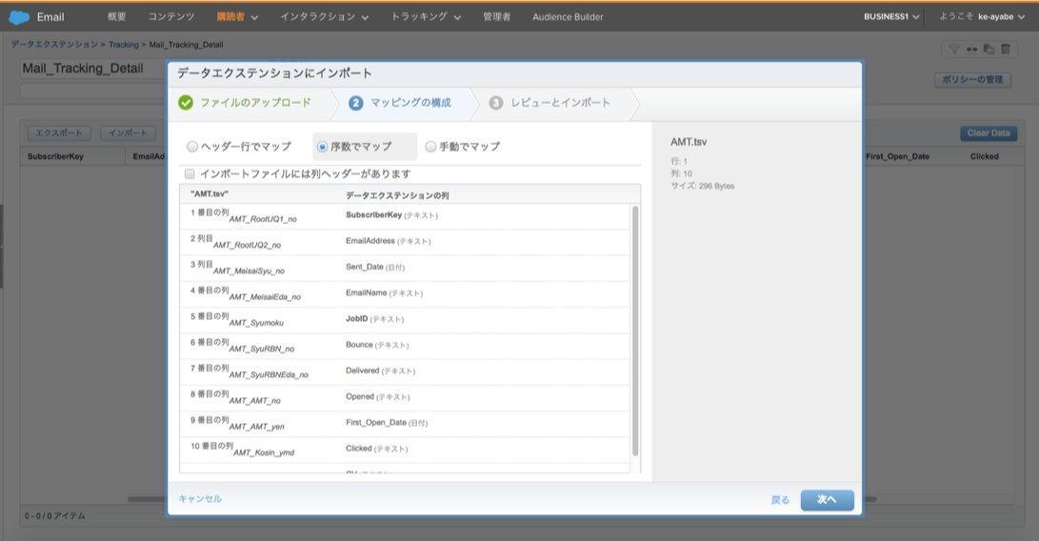Open the コンテンツ menu item
Image resolution: width=1039 pixels, height=541 pixels.
(171, 16)
